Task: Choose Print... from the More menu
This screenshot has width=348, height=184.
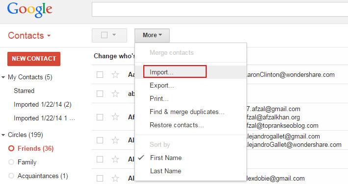Action: (x=159, y=99)
